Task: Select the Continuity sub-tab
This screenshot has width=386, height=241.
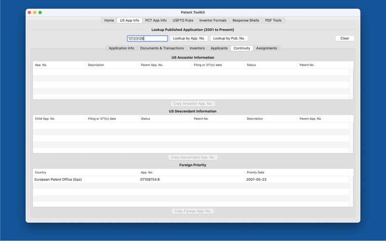Action: [242, 48]
